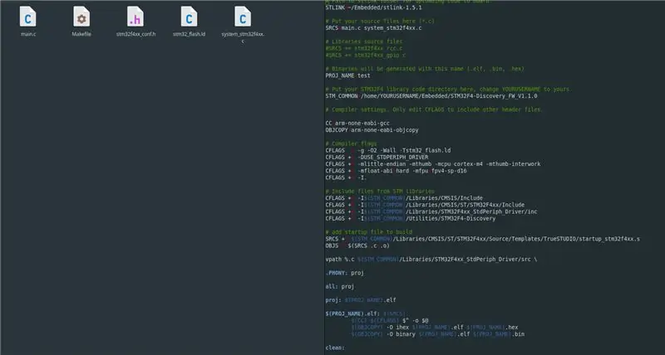The width and height of the screenshot is (665, 355).
Task: Click the STLINK stlink-1.5.1 path line
Action: [x=373, y=7]
